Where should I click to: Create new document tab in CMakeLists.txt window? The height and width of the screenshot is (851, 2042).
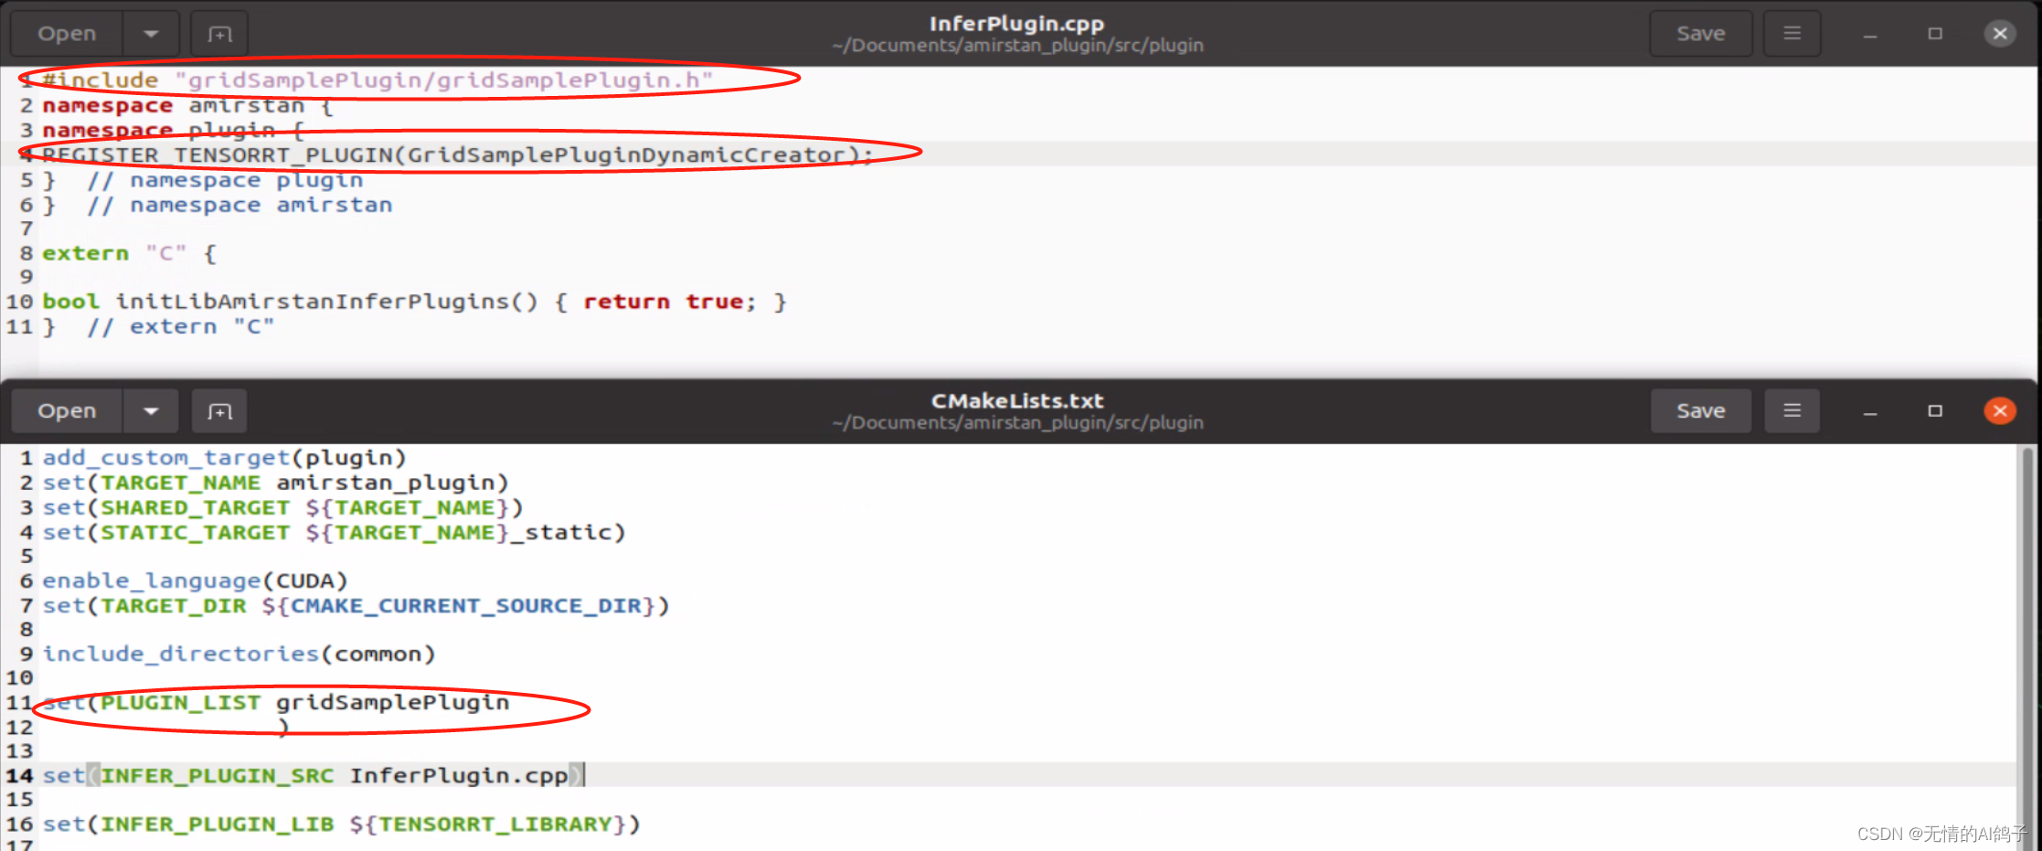click(219, 411)
